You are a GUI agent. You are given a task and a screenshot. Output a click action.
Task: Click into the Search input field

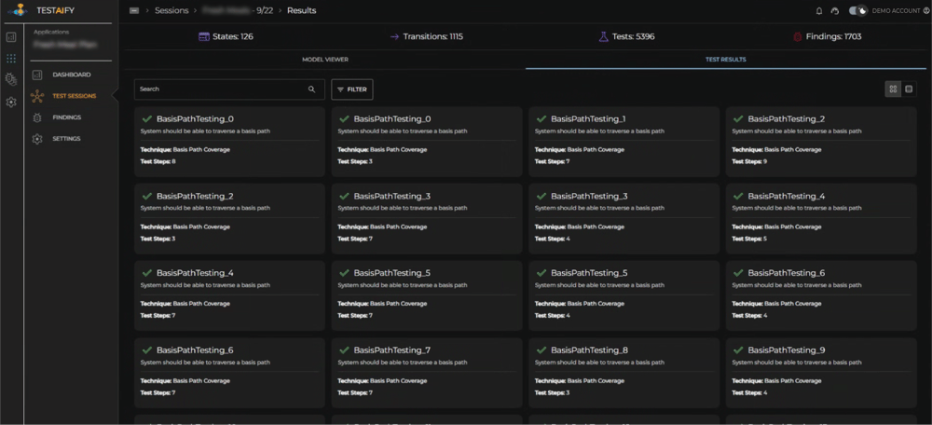tap(219, 89)
